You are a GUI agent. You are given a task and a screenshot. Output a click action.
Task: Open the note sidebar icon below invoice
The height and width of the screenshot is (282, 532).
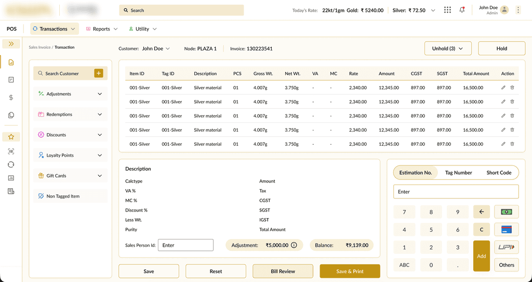tap(11, 80)
